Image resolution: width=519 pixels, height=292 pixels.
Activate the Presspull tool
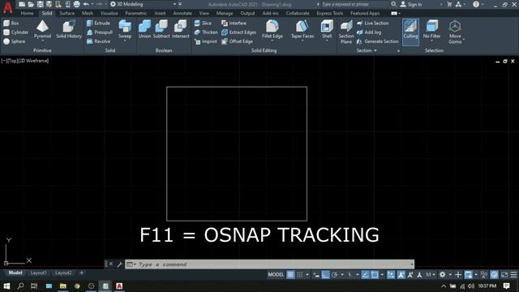click(100, 32)
